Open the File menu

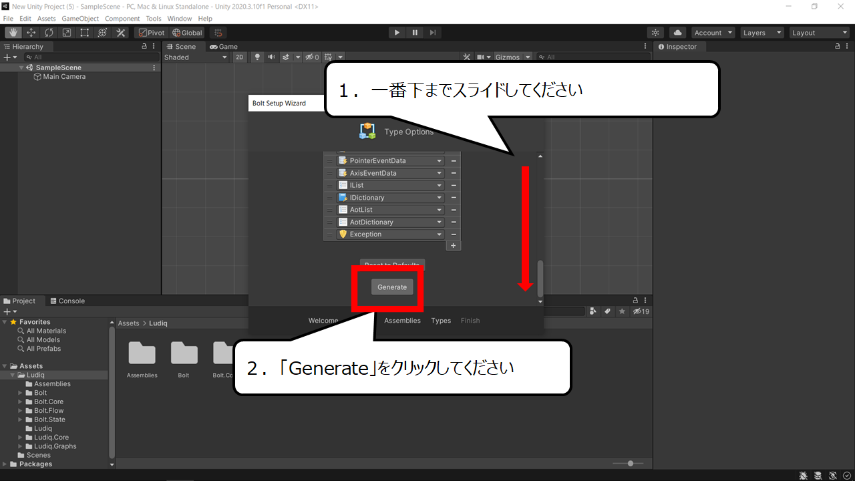pyautogui.click(x=8, y=19)
